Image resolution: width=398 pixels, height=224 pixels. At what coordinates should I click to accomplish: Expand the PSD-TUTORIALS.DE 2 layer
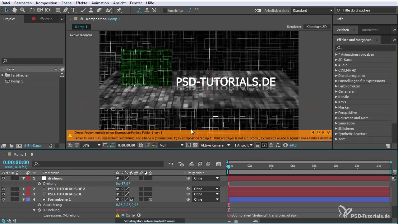[x=24, y=189]
